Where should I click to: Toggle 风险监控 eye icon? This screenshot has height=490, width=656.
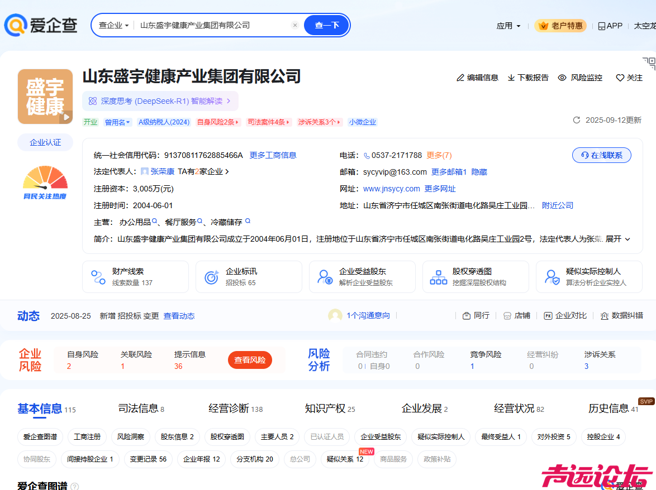pyautogui.click(x=562, y=78)
